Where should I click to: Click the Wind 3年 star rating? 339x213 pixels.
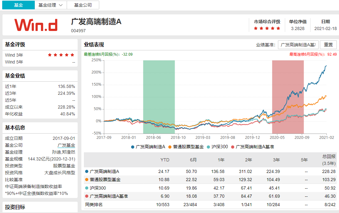(61, 55)
